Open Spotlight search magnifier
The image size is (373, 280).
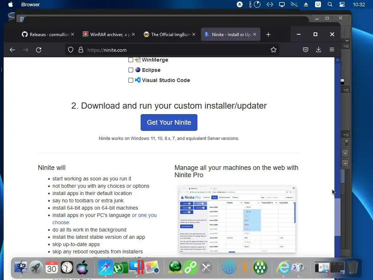(x=330, y=4)
